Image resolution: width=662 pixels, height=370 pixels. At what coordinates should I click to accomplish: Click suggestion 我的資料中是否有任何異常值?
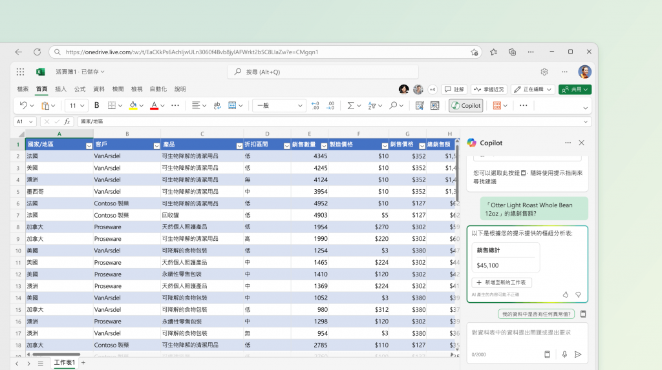point(536,314)
